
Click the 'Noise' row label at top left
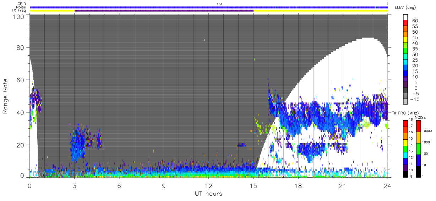point(21,7)
